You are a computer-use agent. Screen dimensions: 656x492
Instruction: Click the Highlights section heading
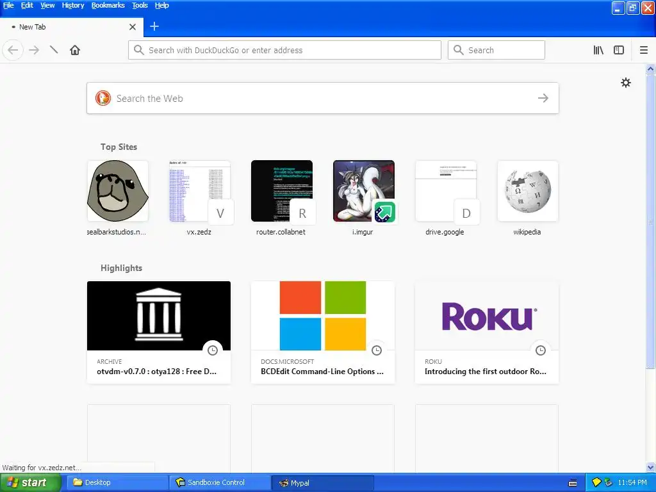click(x=121, y=268)
